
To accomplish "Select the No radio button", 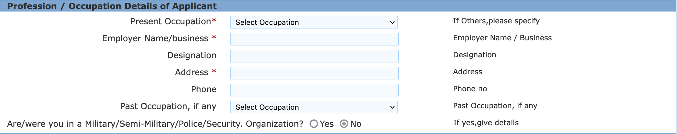I will tap(344, 124).
